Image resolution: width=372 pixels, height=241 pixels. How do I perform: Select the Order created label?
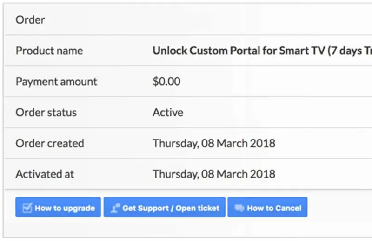point(50,143)
